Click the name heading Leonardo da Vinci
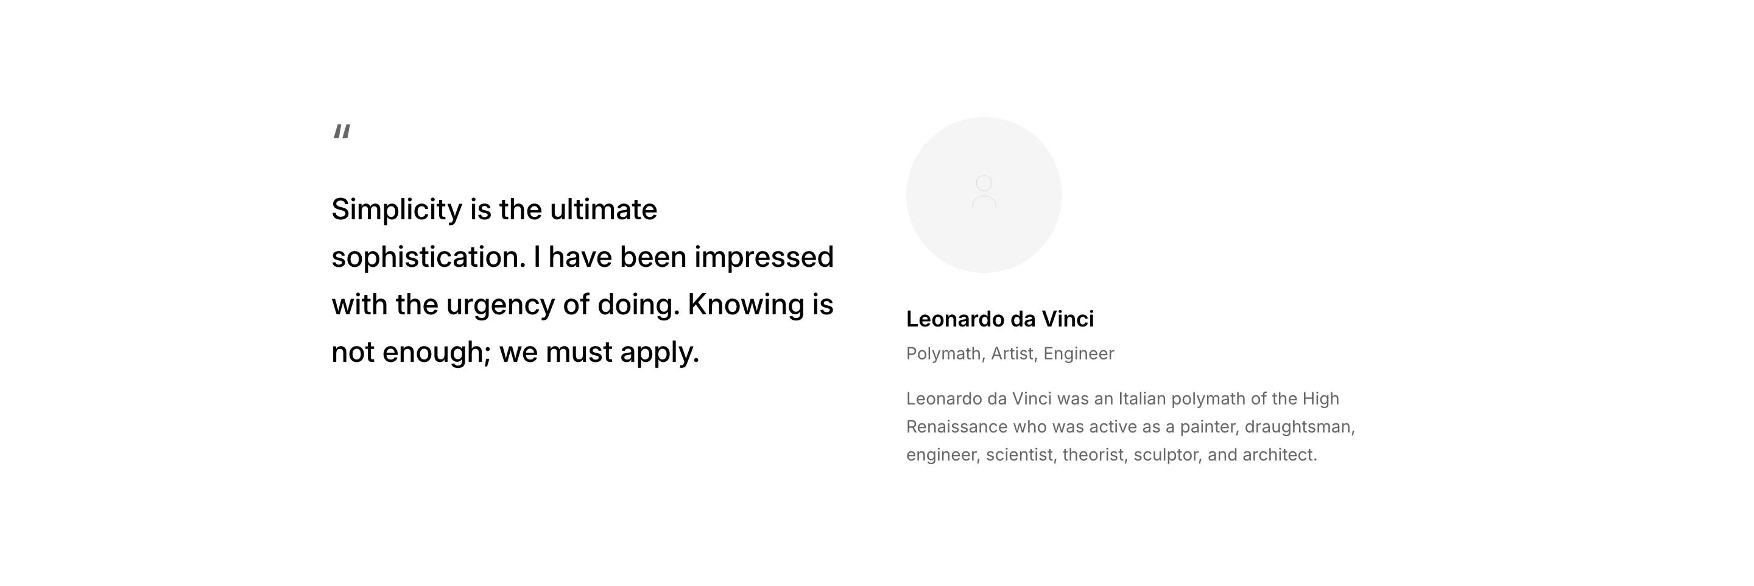 (x=999, y=319)
